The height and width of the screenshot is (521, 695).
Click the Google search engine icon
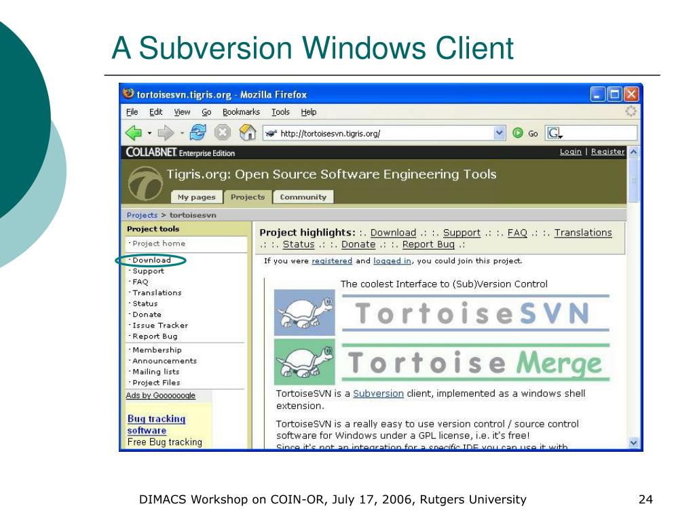click(553, 133)
